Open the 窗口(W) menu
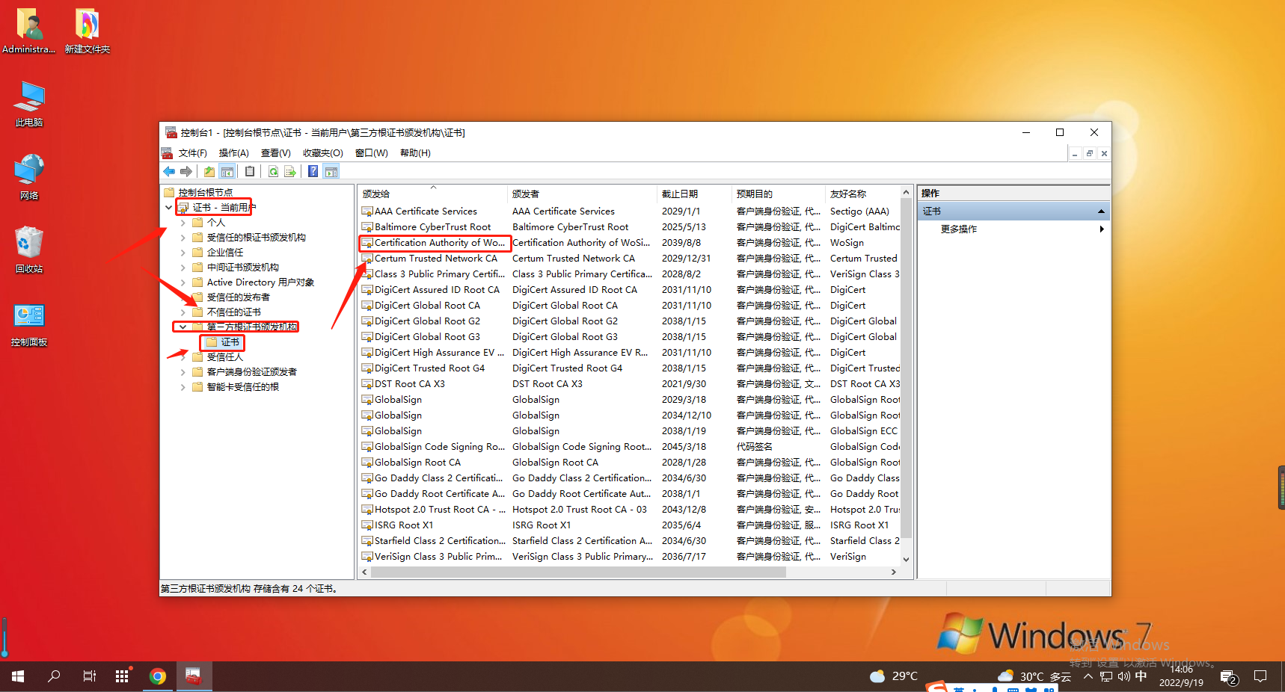1285x692 pixels. pos(371,153)
